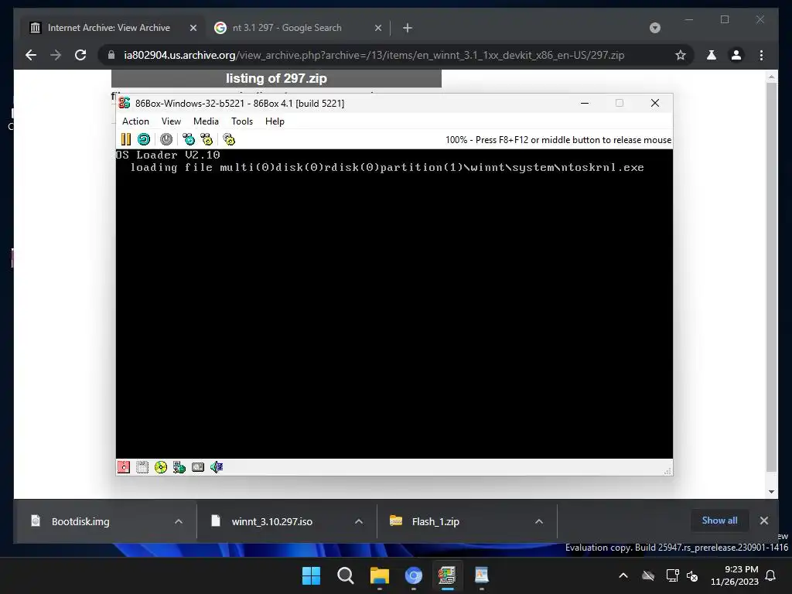
Task: Open the 86Box Media menu
Action: click(206, 121)
